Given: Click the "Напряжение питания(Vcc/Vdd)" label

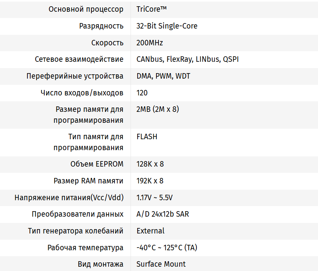Looking at the screenshot, I should [69, 197].
